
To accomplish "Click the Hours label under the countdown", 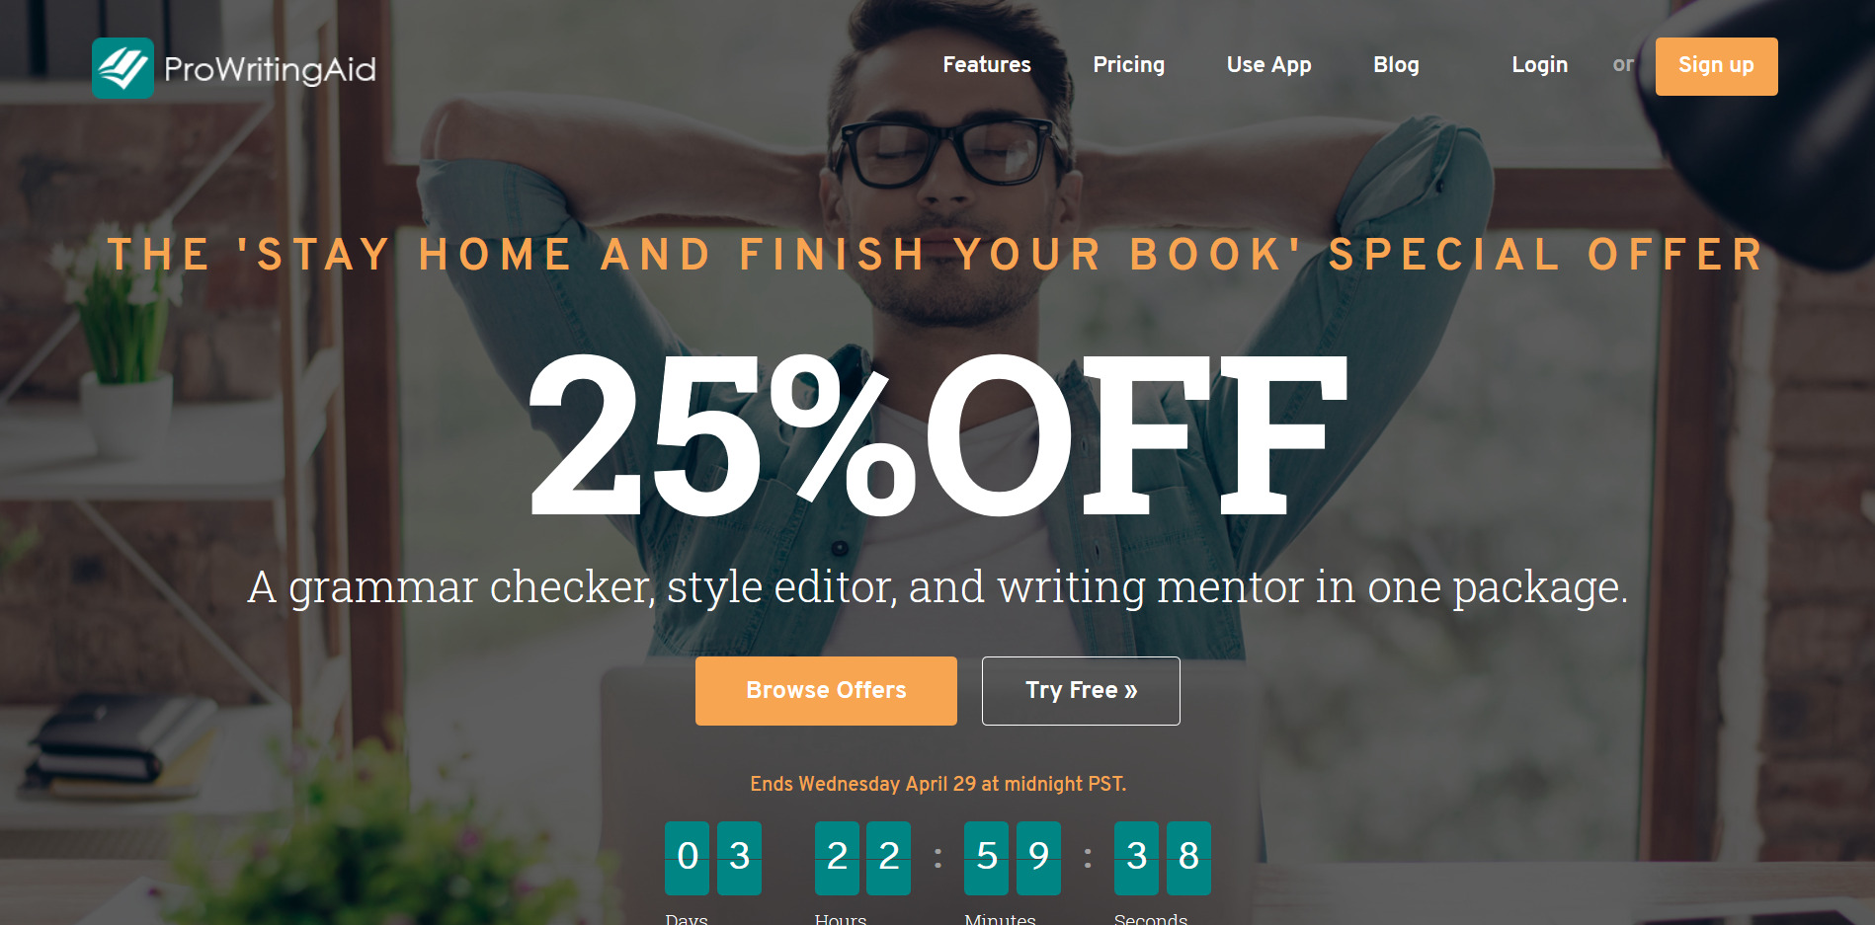I will pyautogui.click(x=841, y=918).
